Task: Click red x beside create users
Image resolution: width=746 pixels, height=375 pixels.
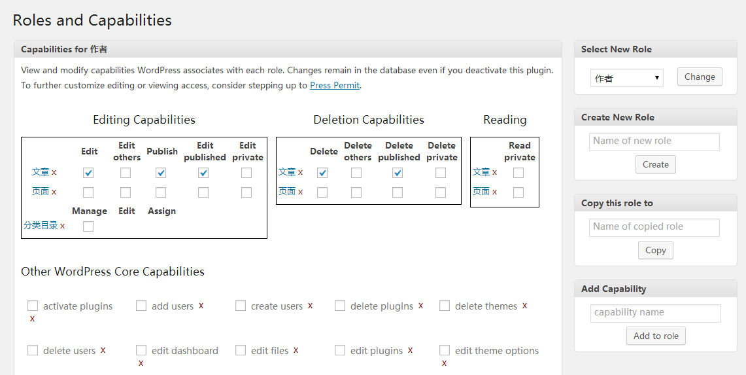Action: (x=310, y=306)
